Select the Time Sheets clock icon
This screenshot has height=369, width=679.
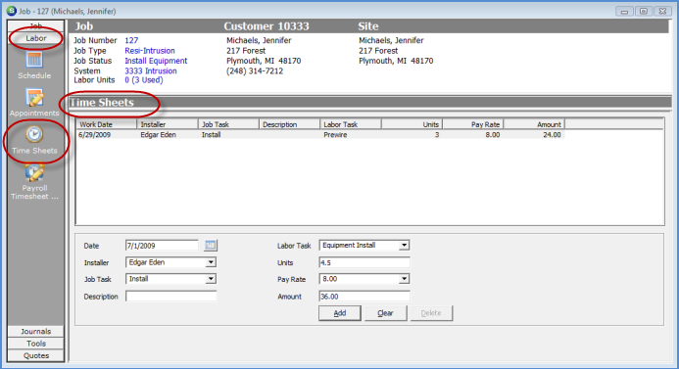coord(34,134)
